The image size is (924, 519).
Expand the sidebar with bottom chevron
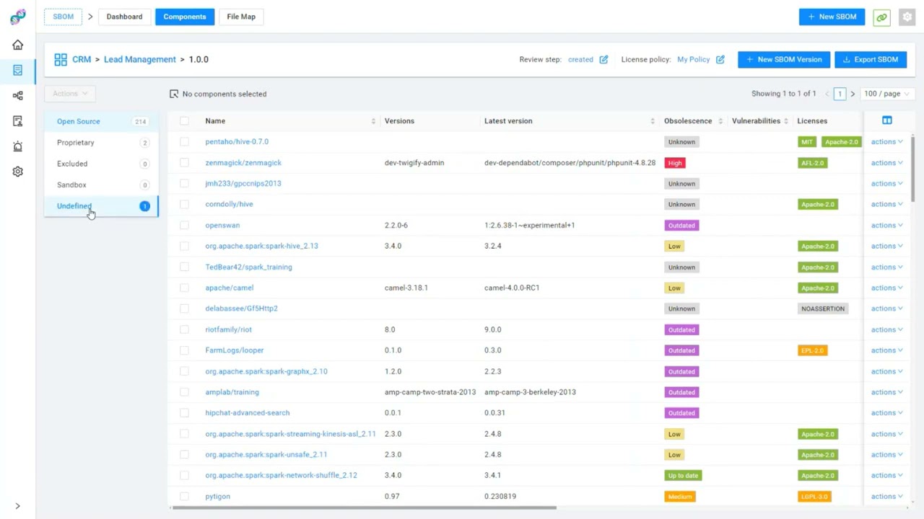17,506
